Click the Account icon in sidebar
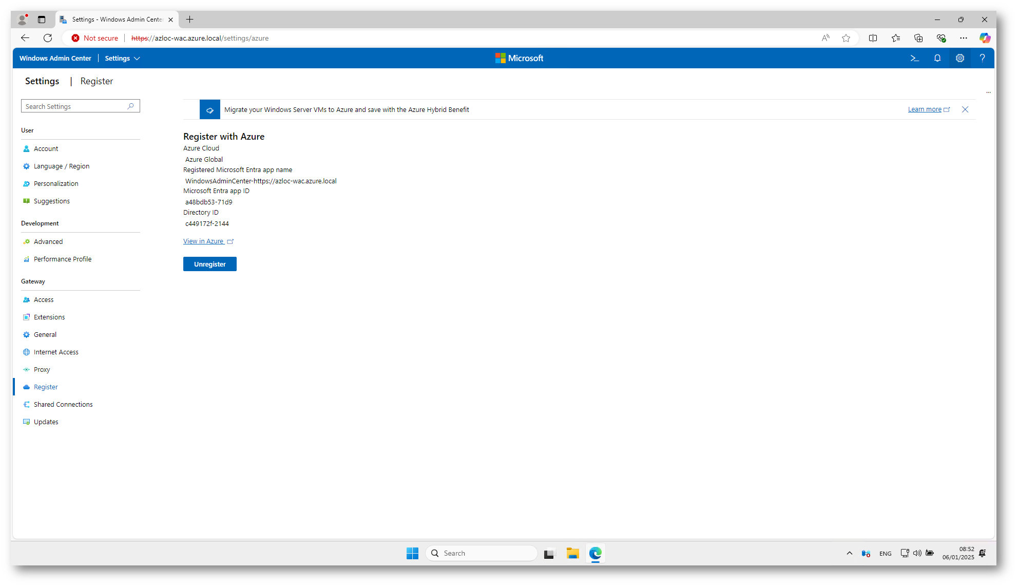 26,149
